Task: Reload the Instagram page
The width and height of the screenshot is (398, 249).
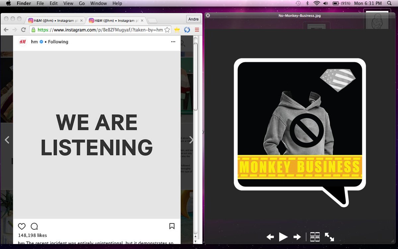Action: (24, 30)
